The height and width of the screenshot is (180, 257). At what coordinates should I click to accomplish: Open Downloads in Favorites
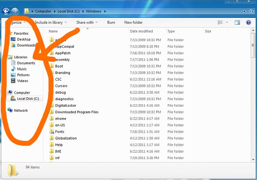[26, 45]
